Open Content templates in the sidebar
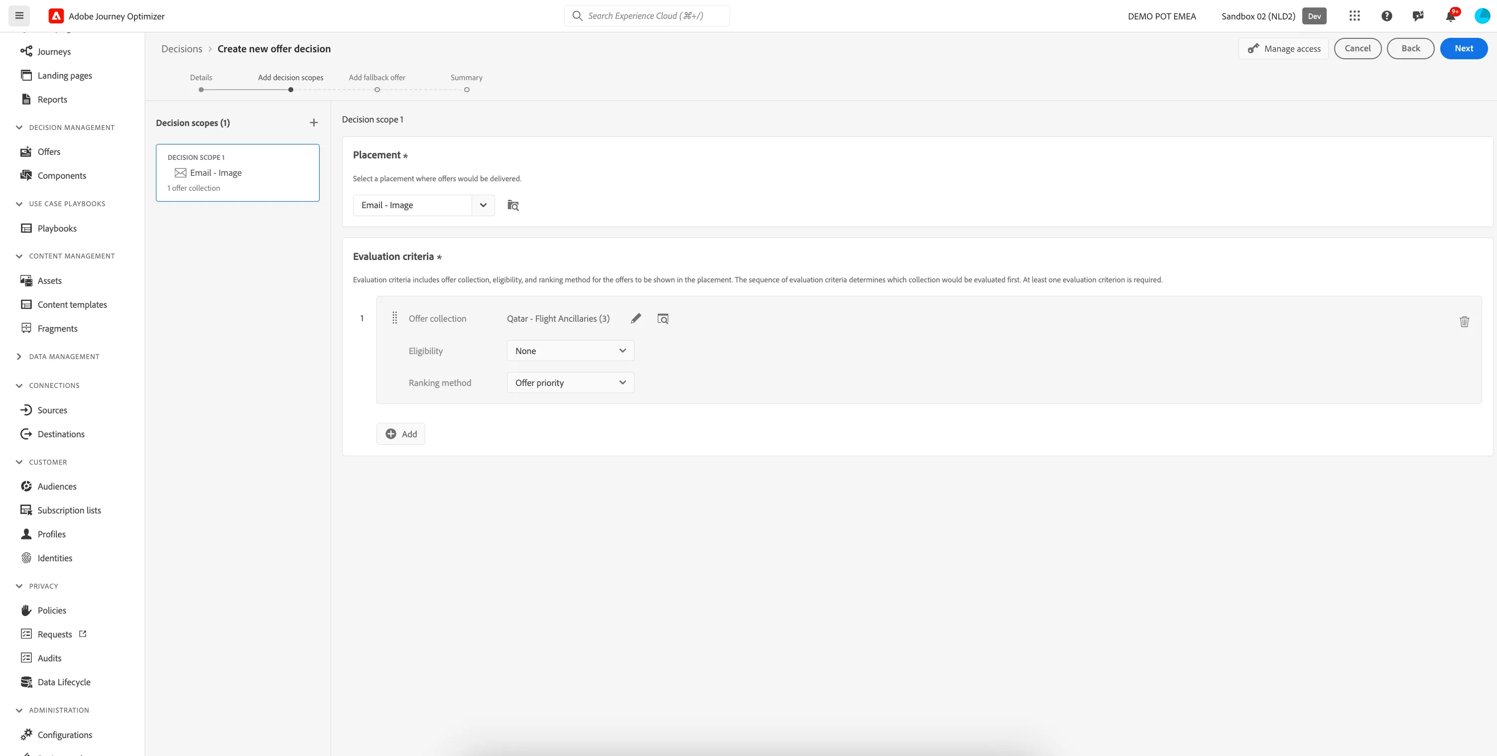The height and width of the screenshot is (756, 1497). 72,304
